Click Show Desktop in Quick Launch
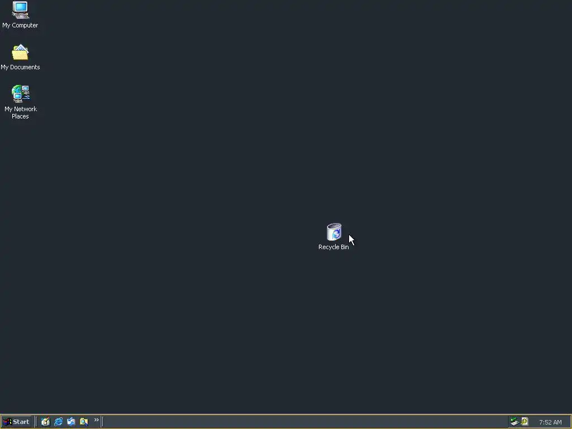Screen dimensions: 572x429 [45, 422]
